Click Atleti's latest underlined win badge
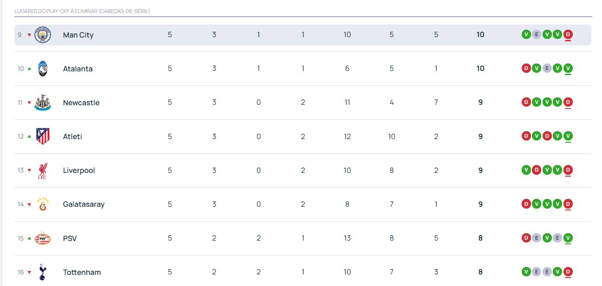 [568, 136]
